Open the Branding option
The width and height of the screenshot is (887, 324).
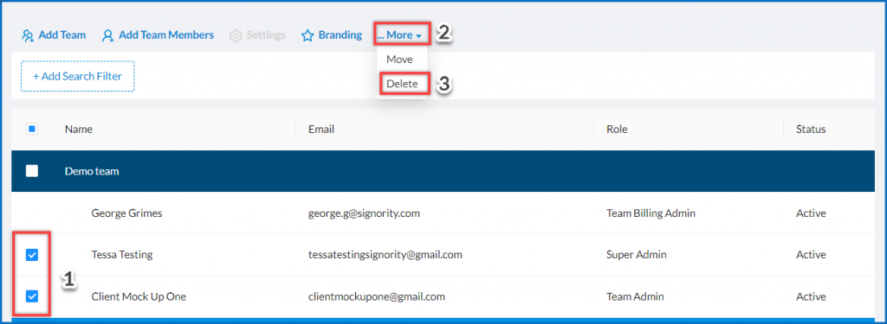(x=340, y=35)
